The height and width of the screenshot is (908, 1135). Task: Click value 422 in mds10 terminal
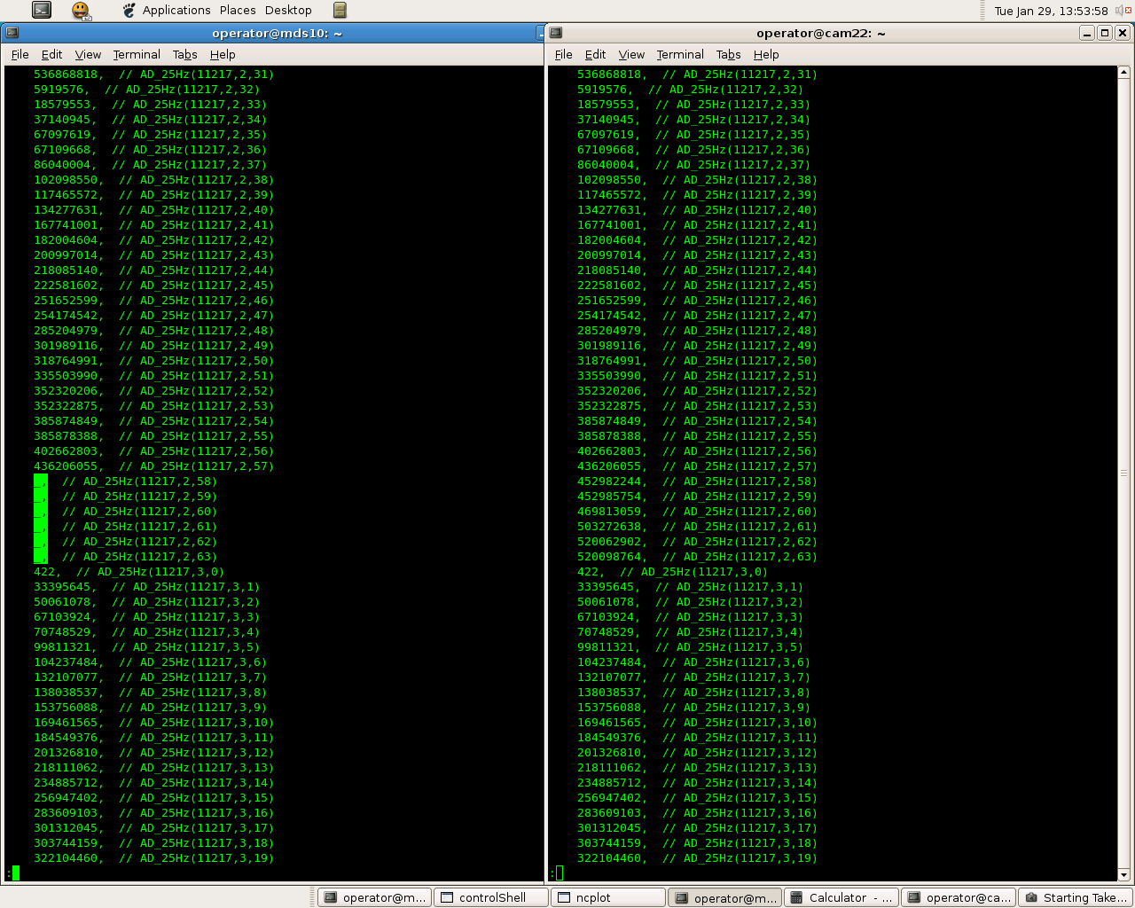click(44, 572)
